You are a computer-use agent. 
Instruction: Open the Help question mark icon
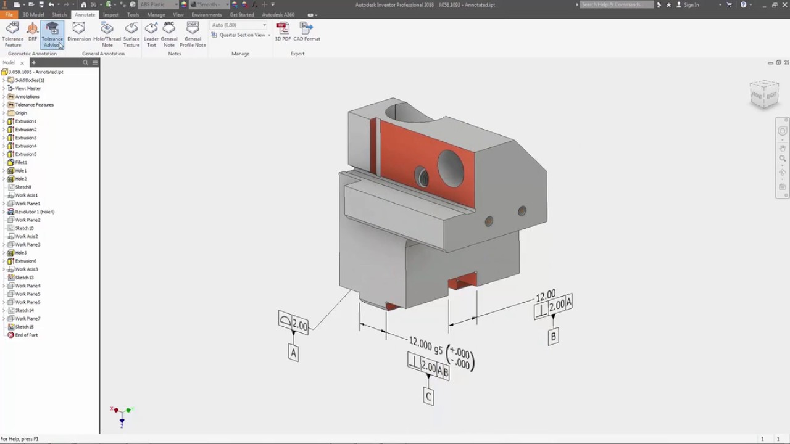point(743,4)
